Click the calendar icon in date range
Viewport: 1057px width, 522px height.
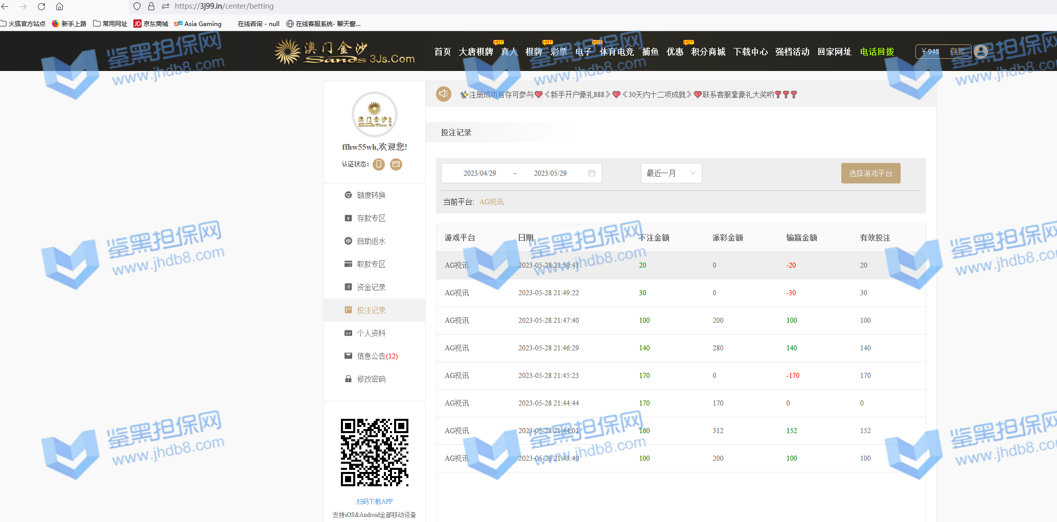click(x=592, y=173)
